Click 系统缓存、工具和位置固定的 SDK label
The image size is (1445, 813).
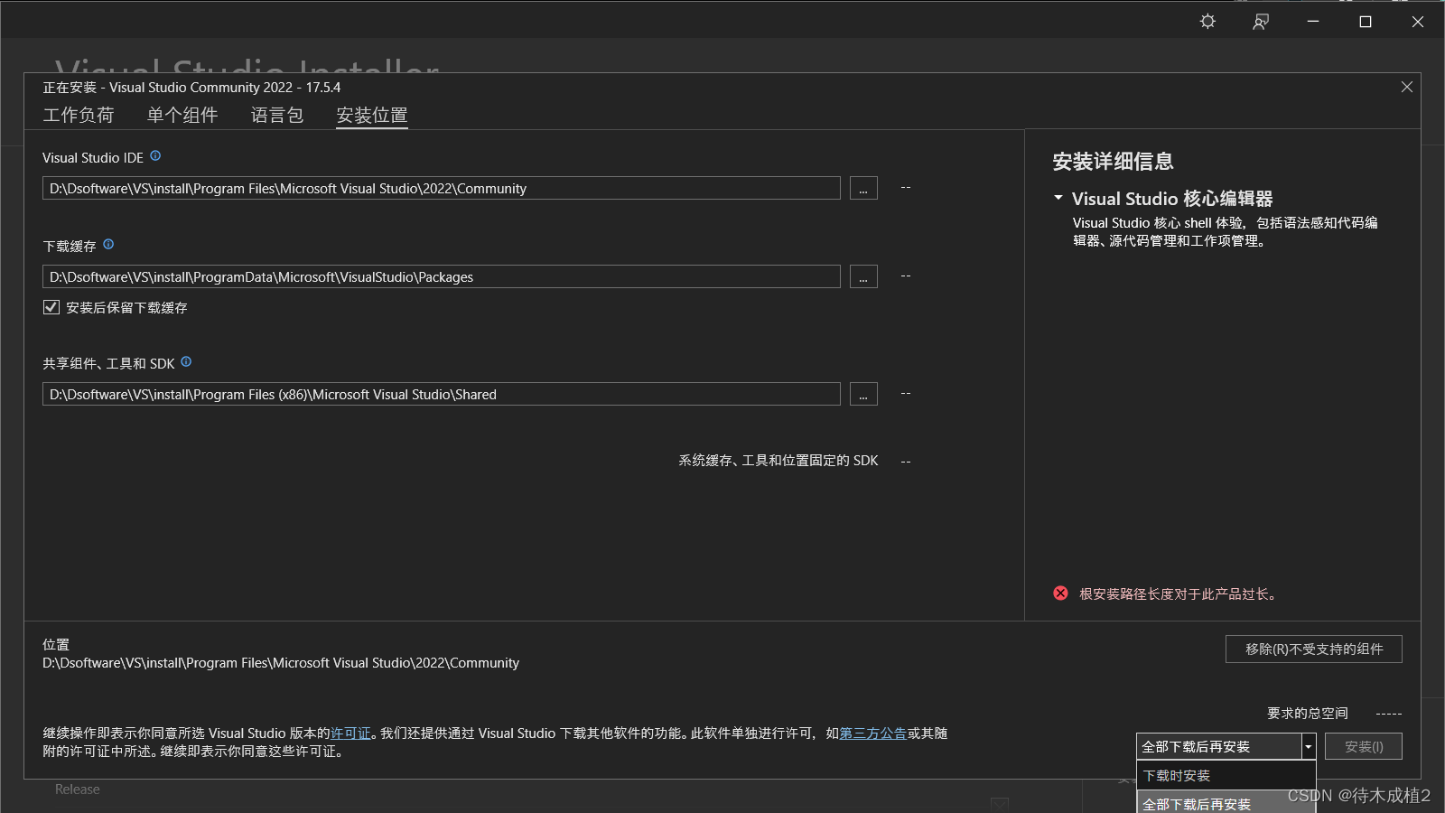778,461
